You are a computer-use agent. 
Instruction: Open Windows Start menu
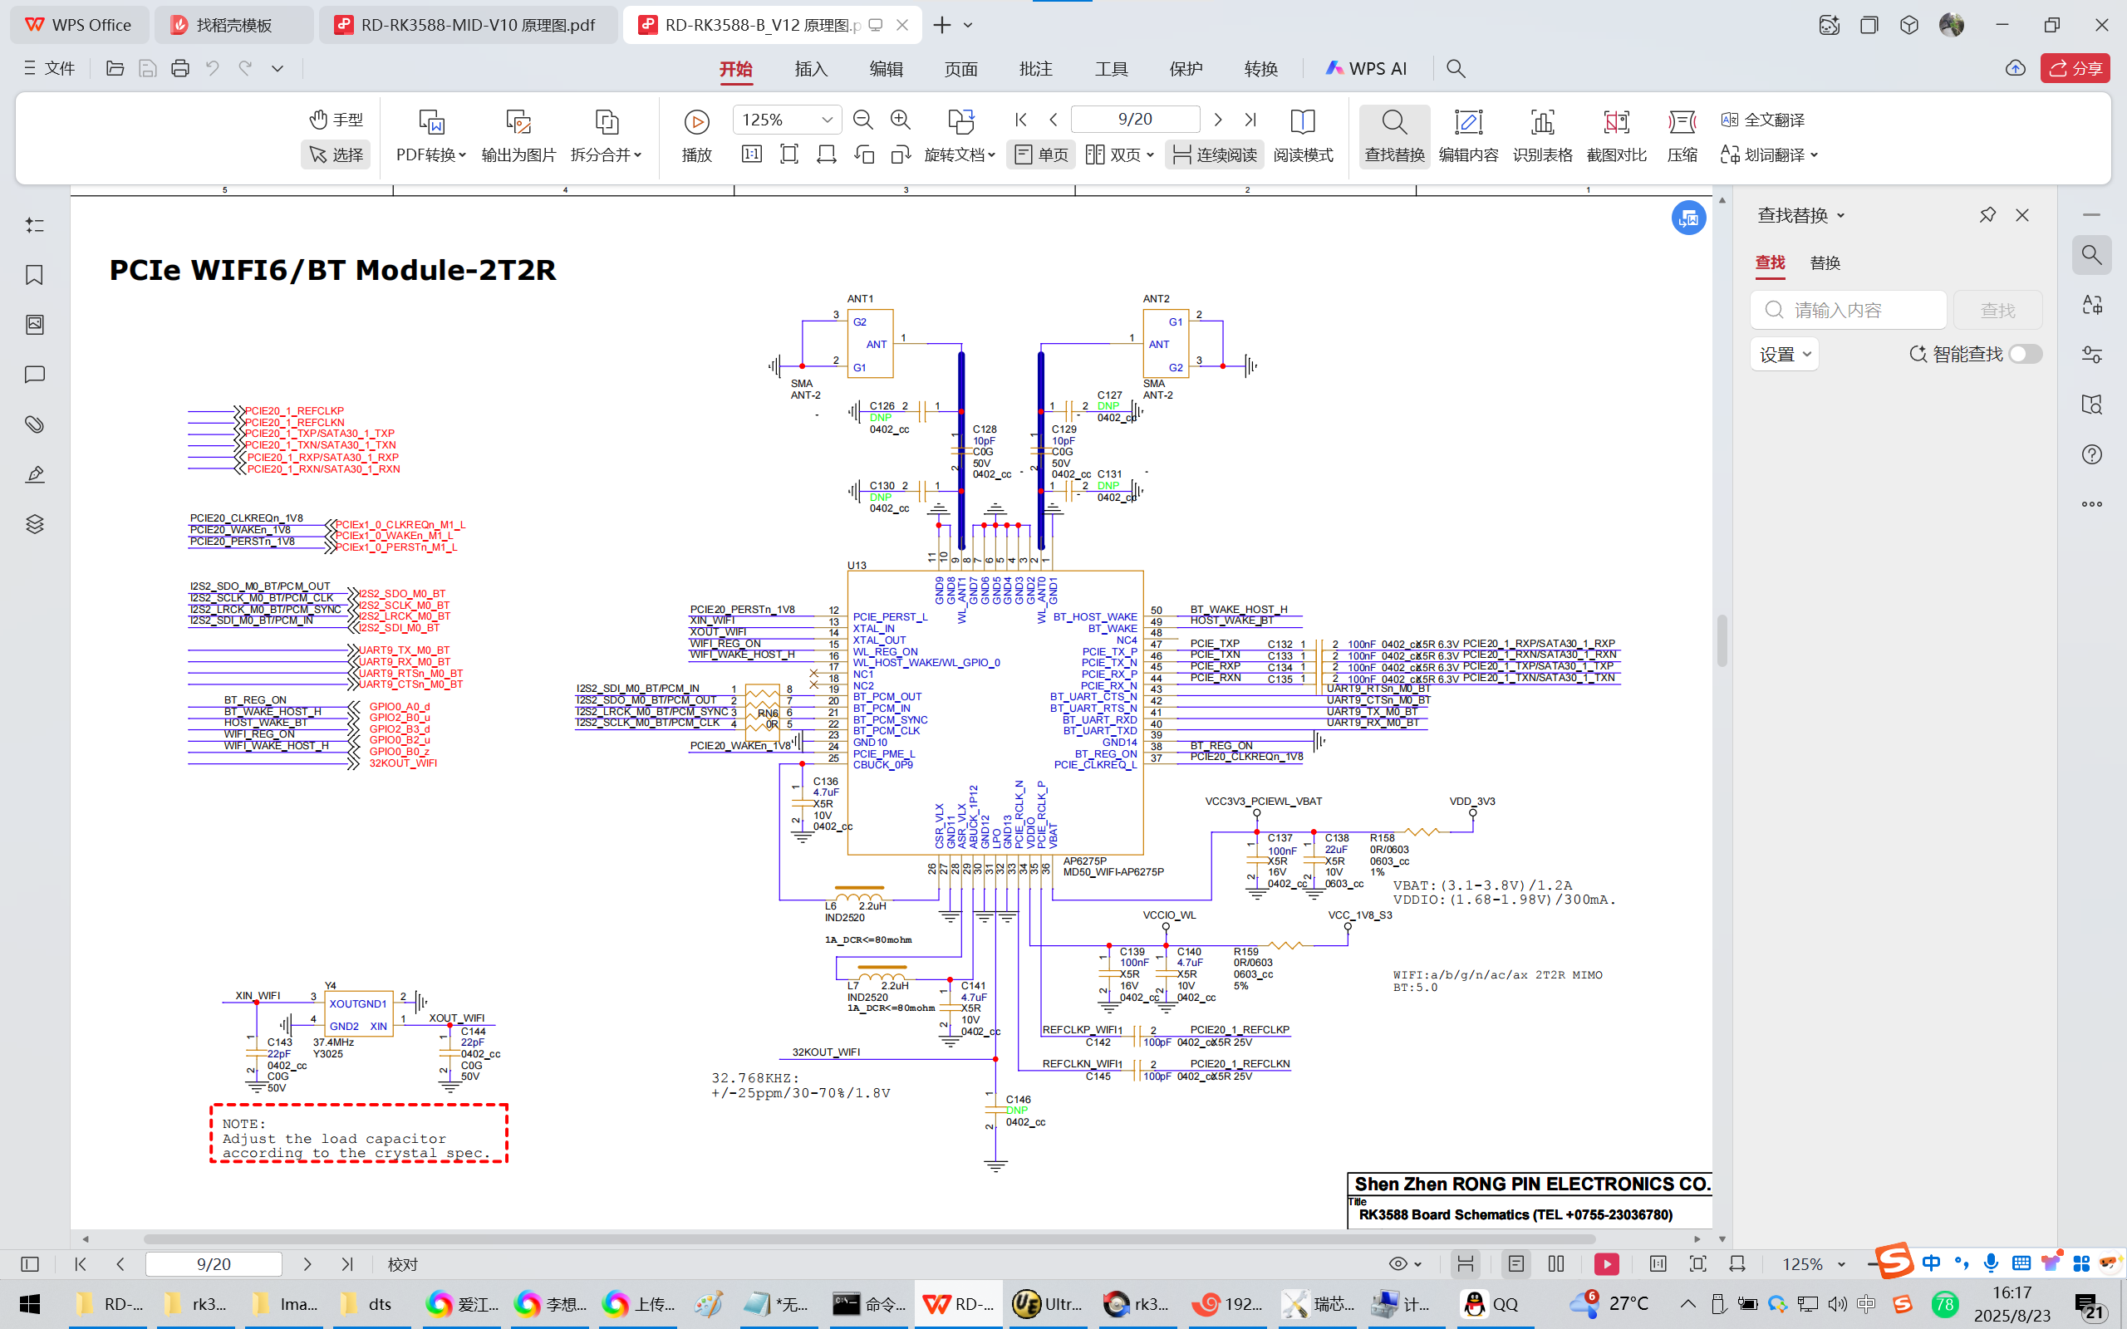(x=30, y=1303)
